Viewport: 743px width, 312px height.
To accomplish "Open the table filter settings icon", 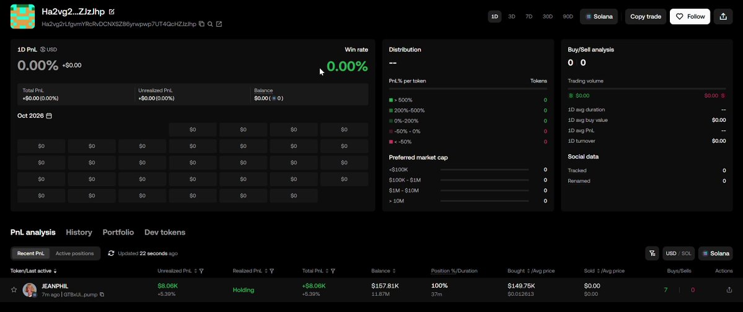I will point(652,253).
